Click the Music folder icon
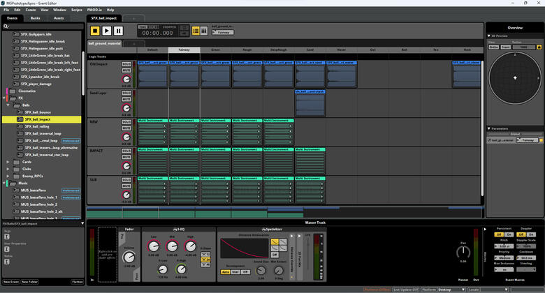 click(14, 183)
